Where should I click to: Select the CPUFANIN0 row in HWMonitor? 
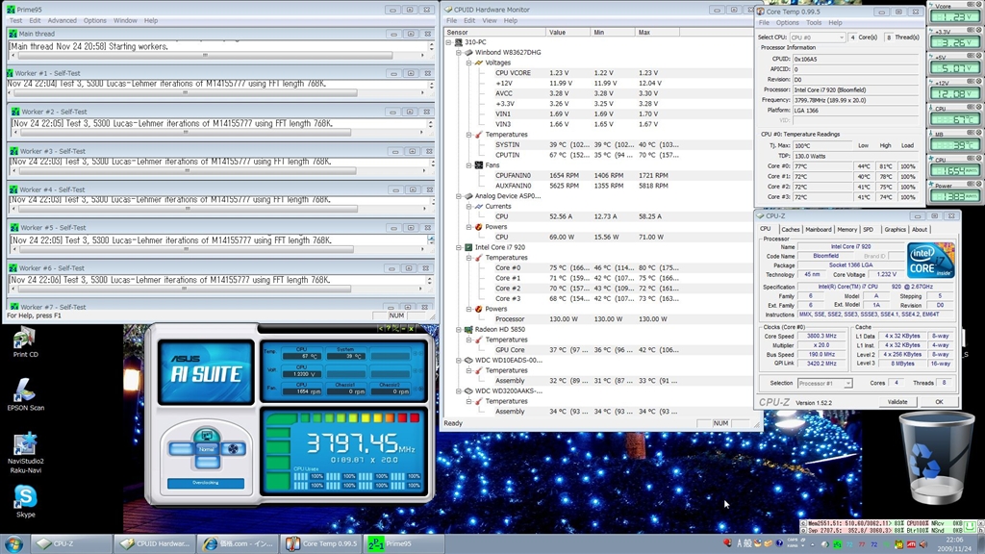pos(596,176)
